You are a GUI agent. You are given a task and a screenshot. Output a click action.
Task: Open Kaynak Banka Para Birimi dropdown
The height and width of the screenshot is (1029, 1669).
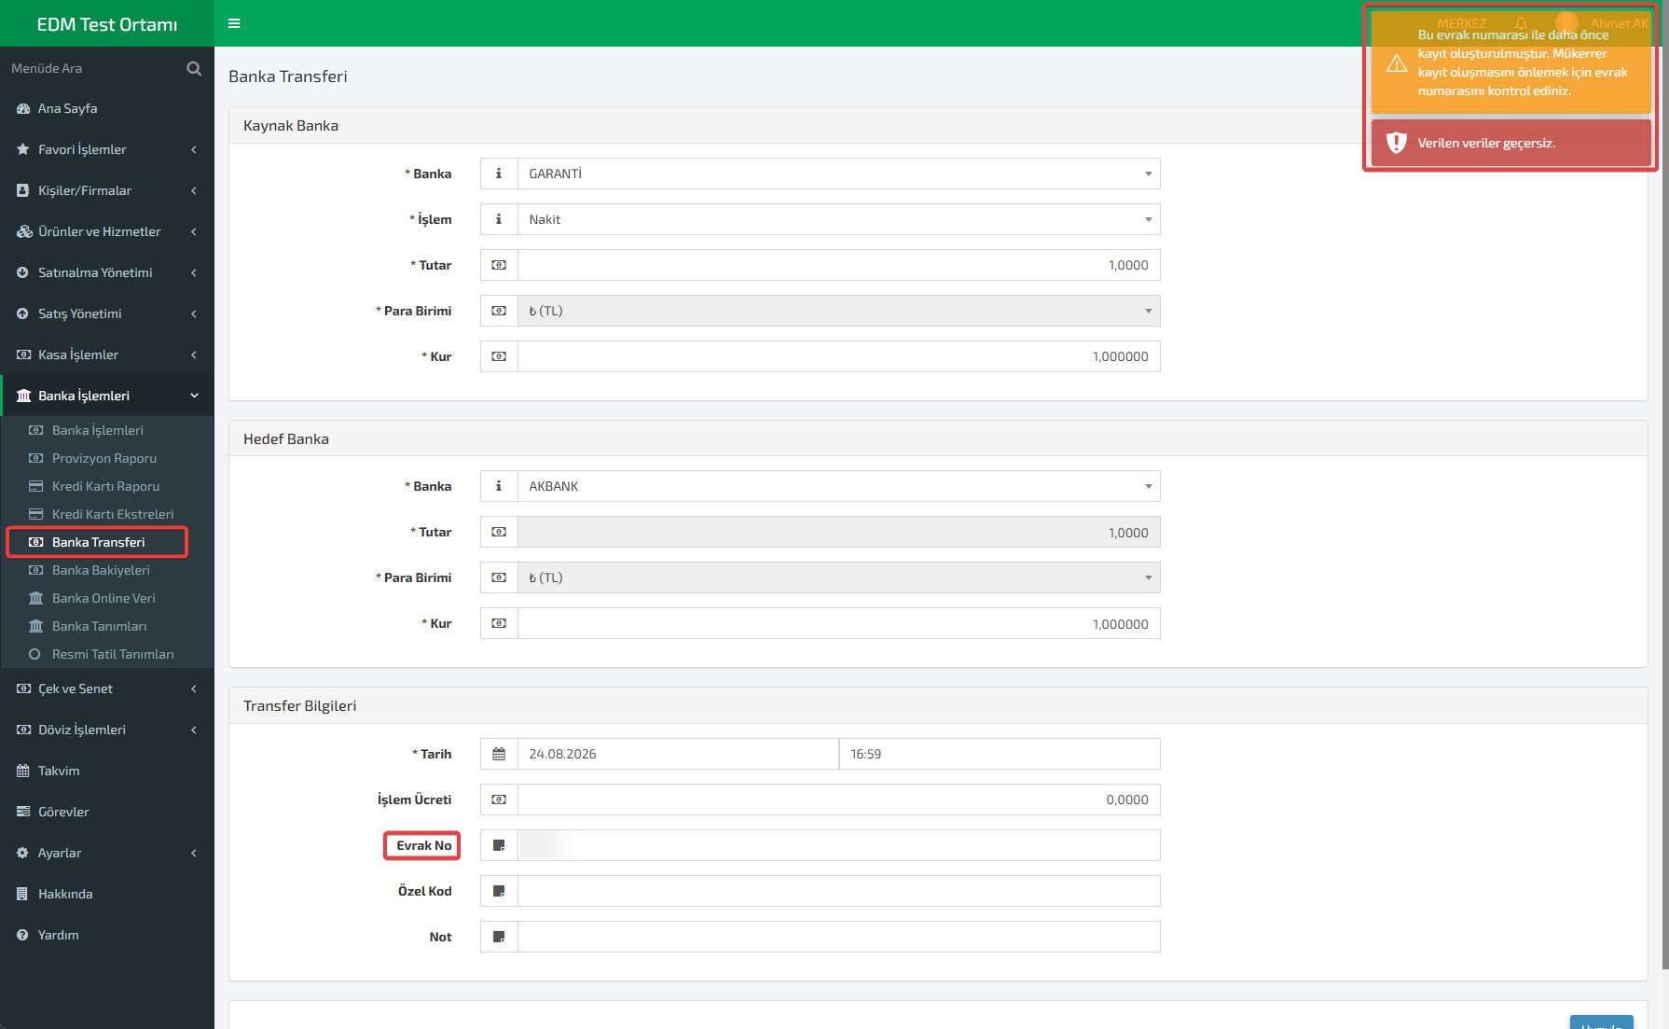point(839,311)
